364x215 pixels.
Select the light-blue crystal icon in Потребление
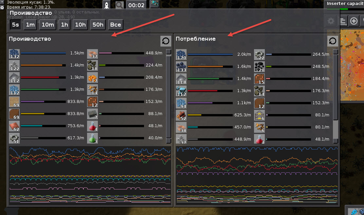click(x=181, y=91)
